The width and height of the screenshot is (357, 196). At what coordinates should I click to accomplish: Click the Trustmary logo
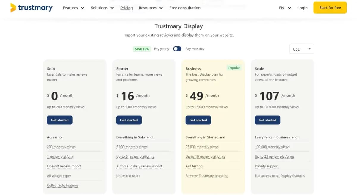point(31,8)
